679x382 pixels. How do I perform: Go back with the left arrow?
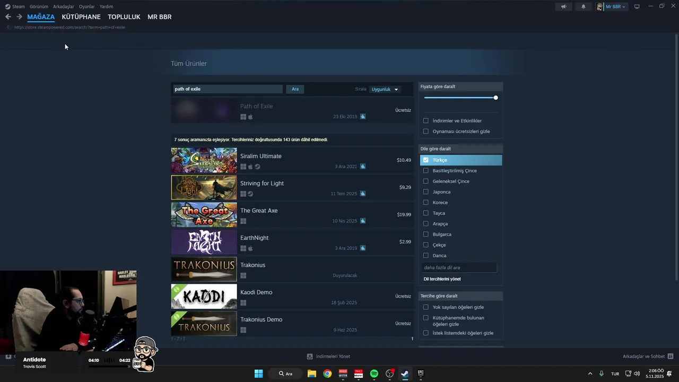click(8, 17)
